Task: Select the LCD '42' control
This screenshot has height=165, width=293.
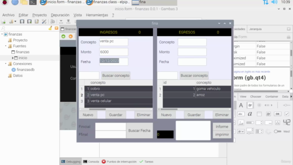Action: [x=287, y=122]
